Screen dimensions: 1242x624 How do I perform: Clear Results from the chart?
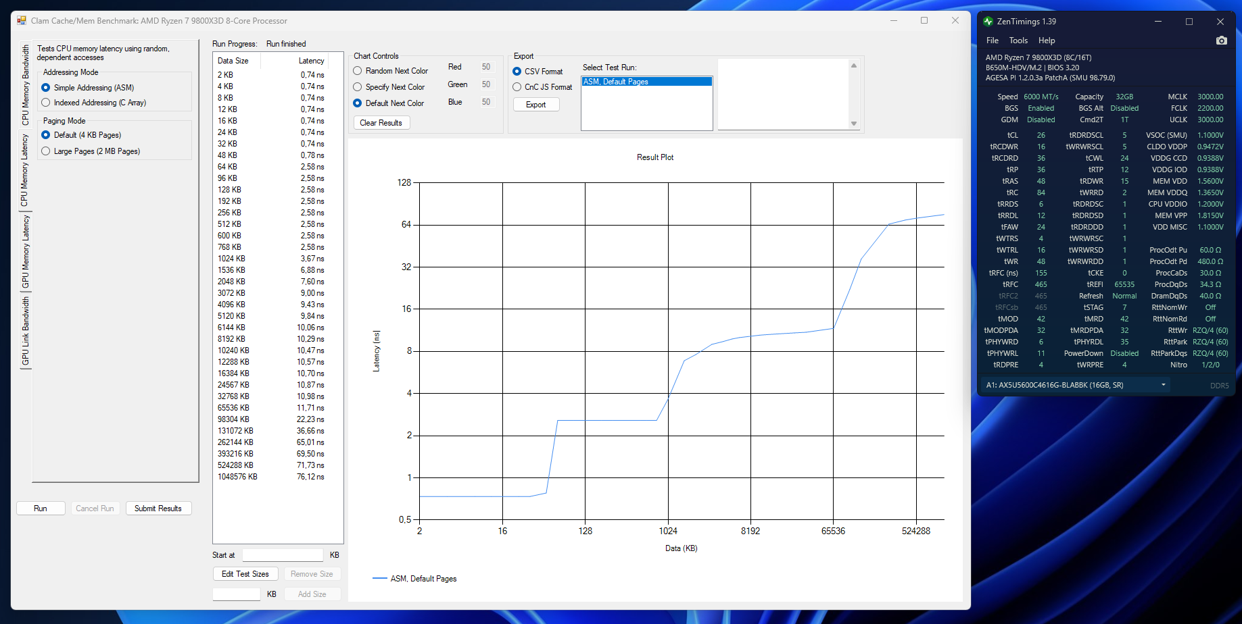tap(381, 123)
